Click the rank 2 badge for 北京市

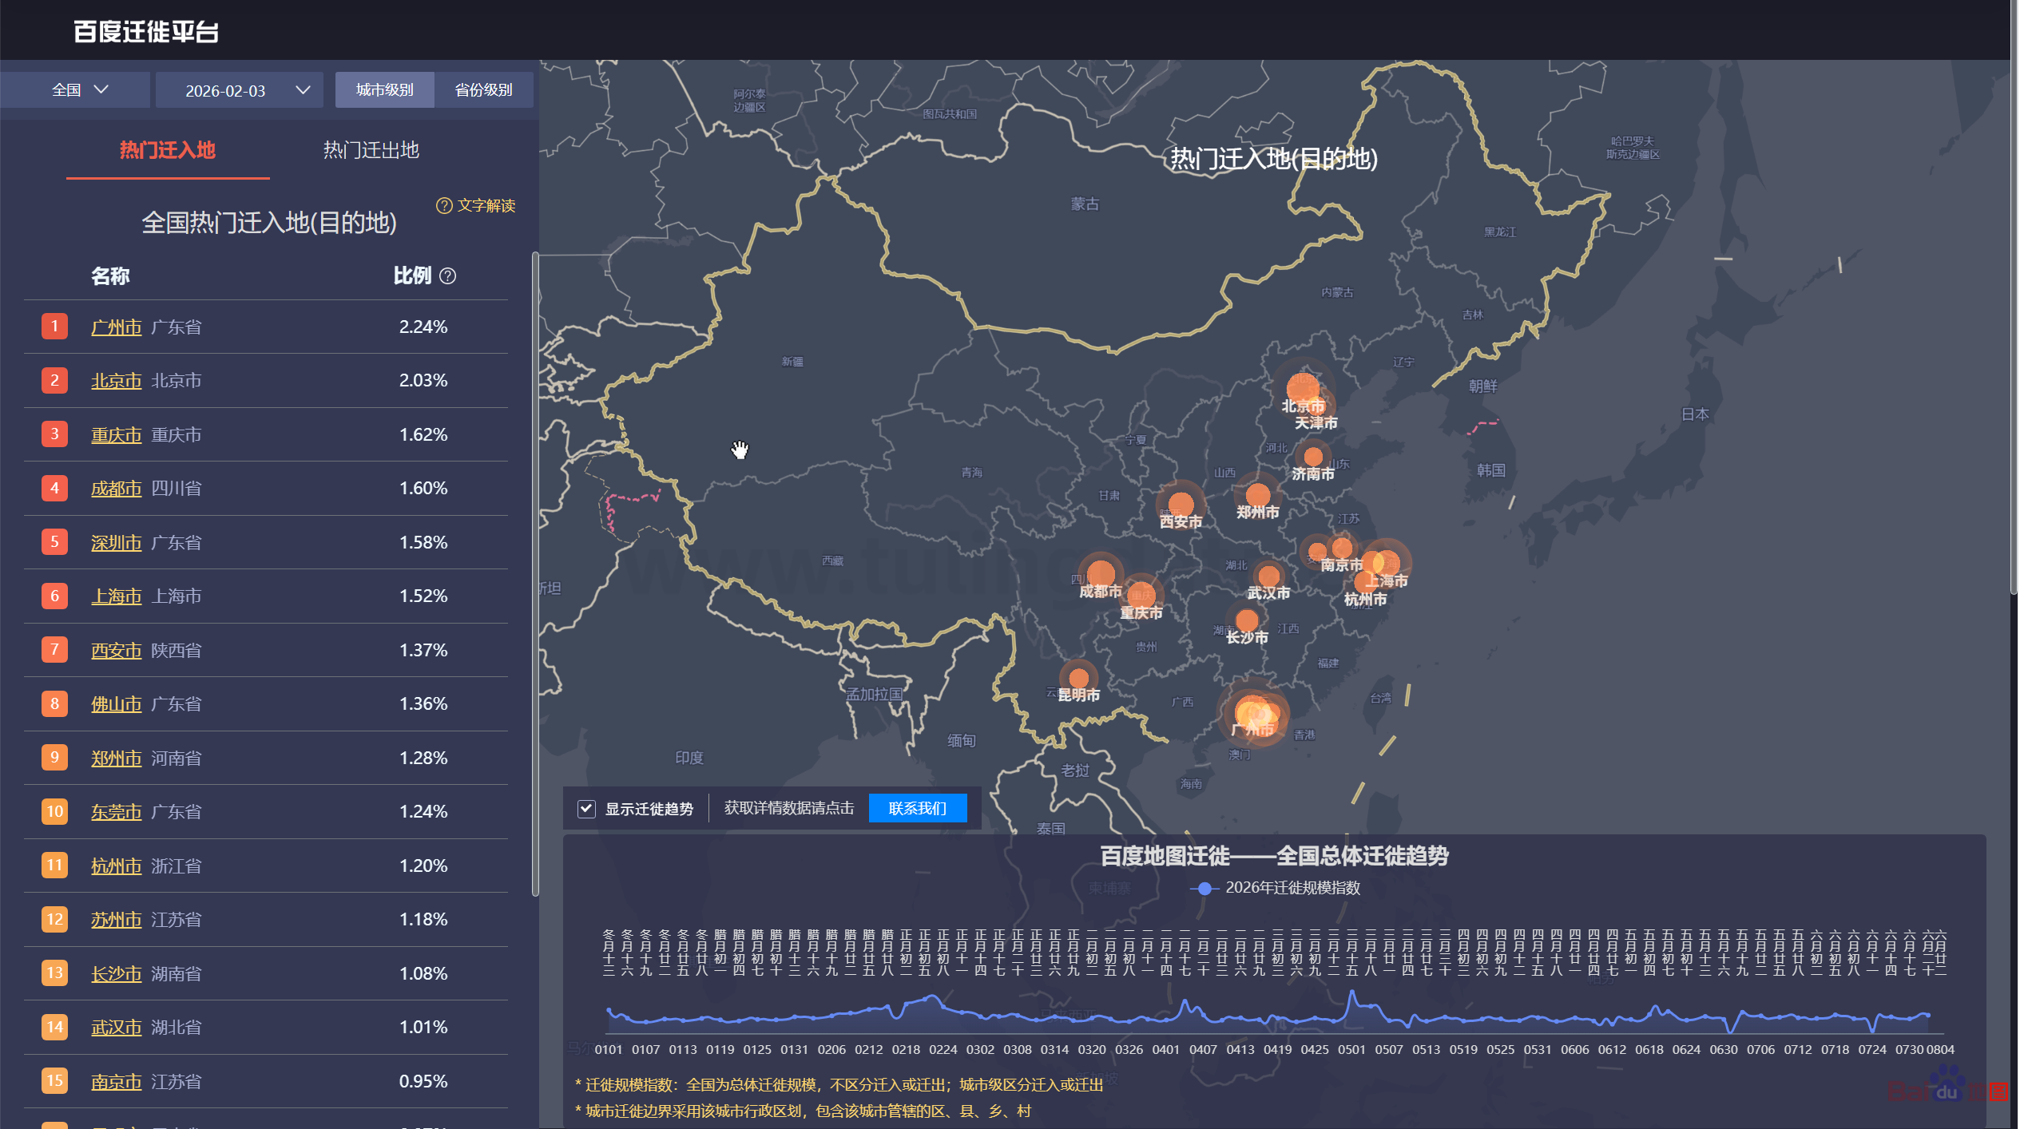click(54, 381)
